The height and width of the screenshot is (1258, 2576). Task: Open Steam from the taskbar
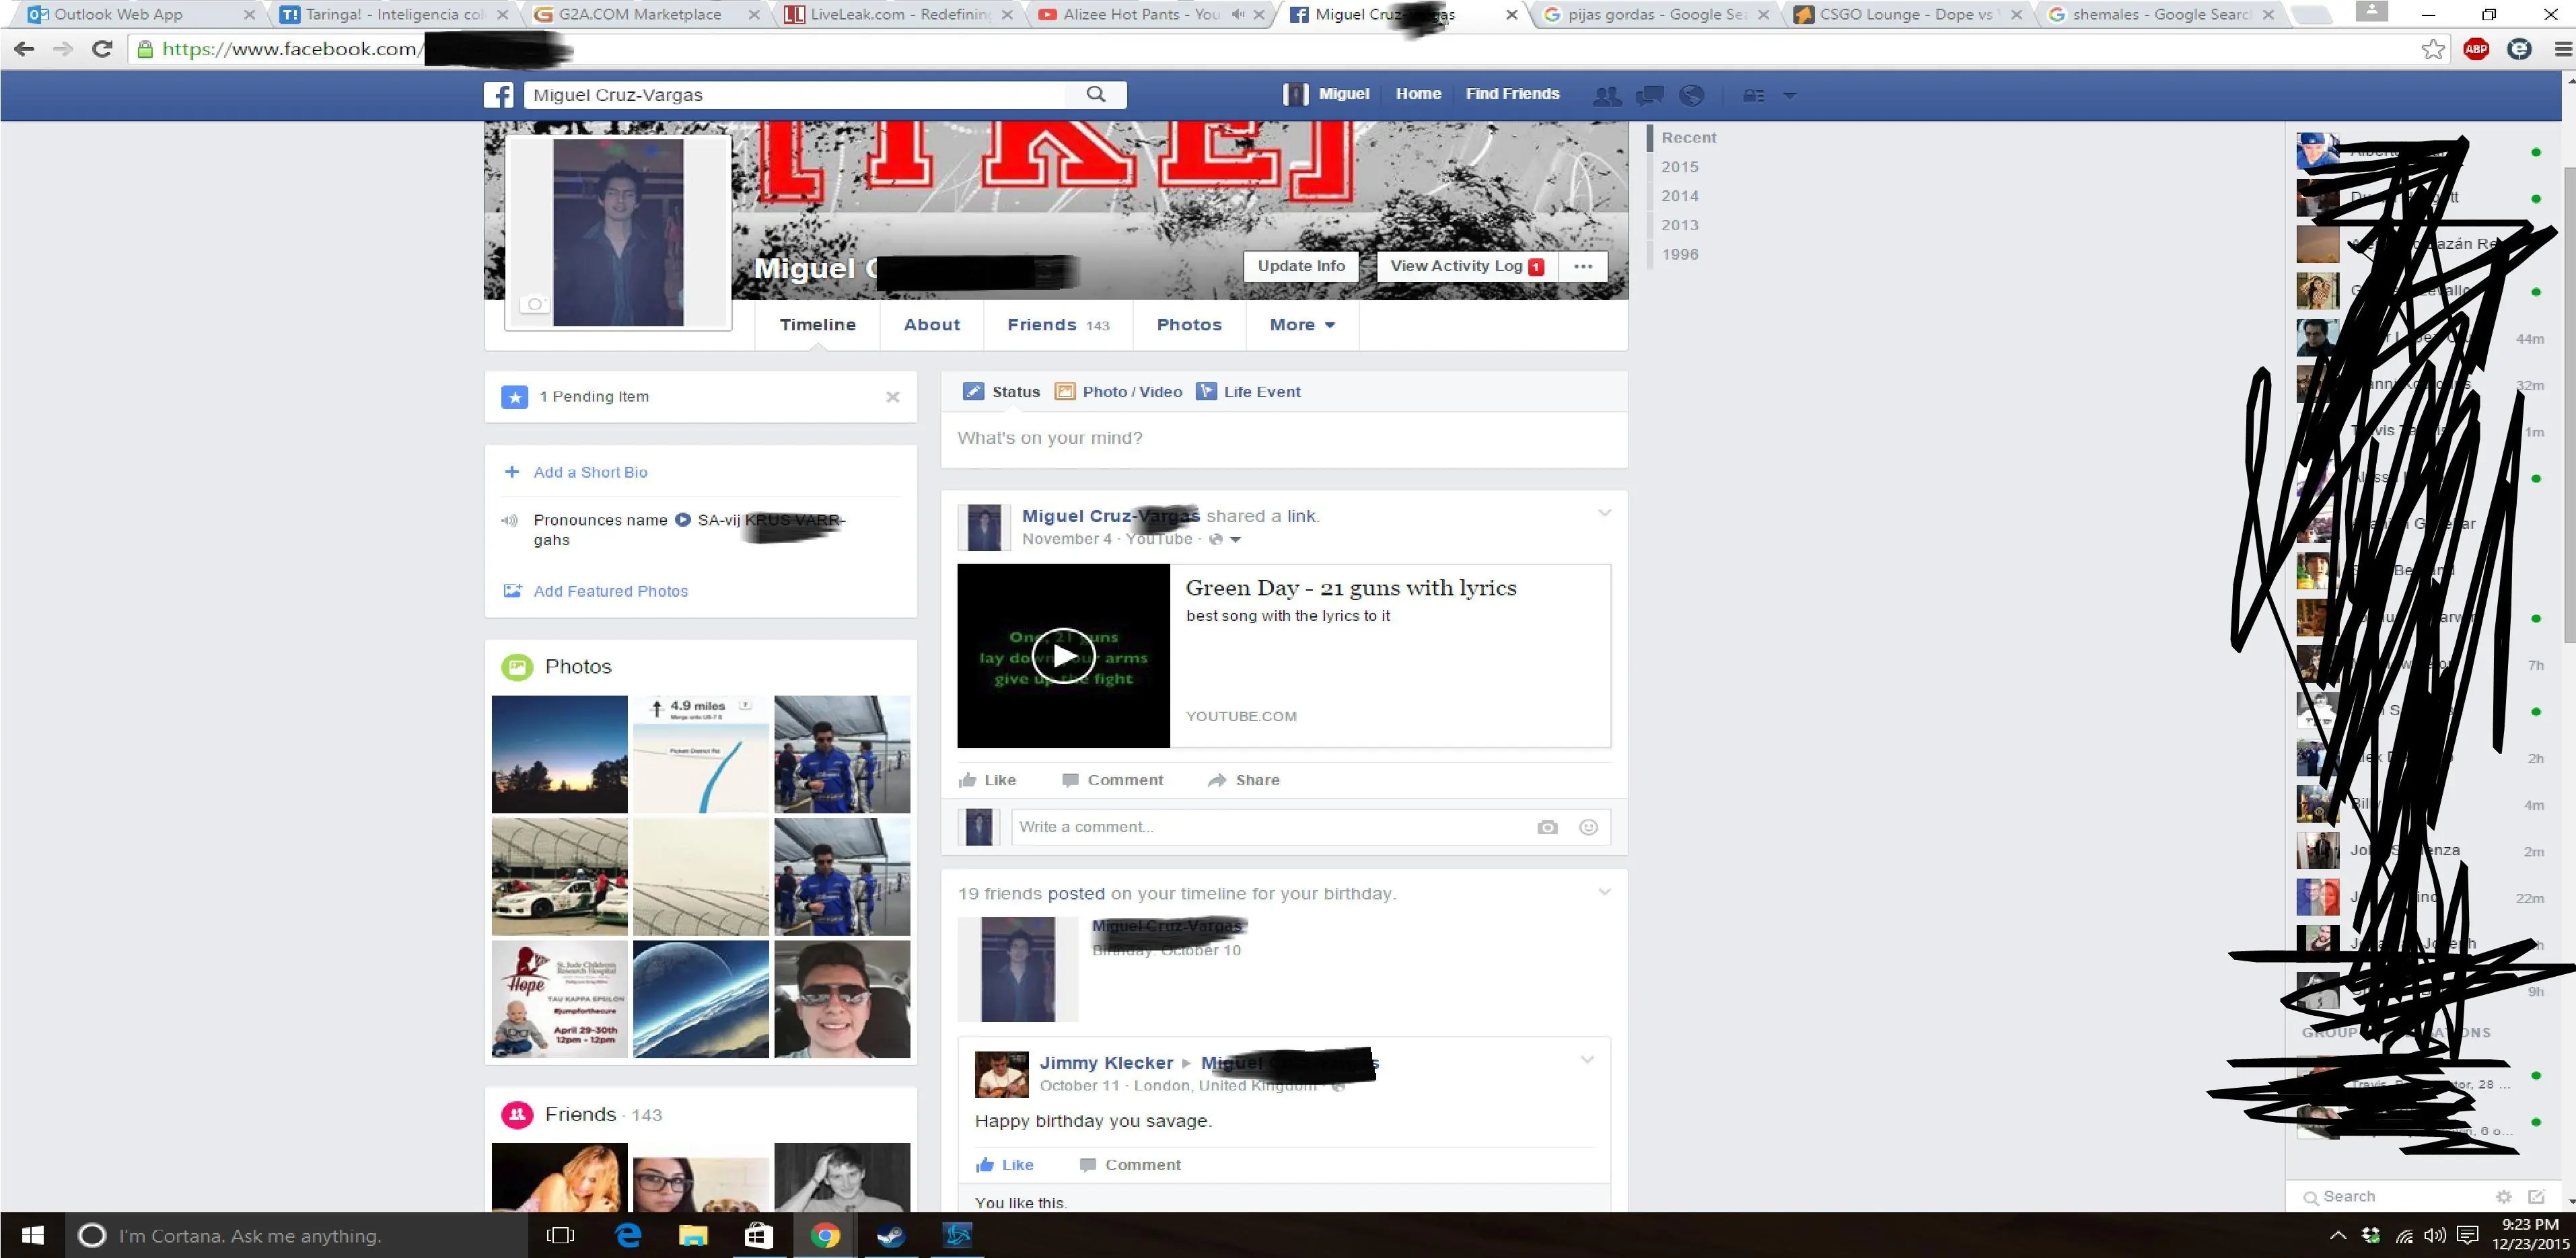click(x=890, y=1235)
